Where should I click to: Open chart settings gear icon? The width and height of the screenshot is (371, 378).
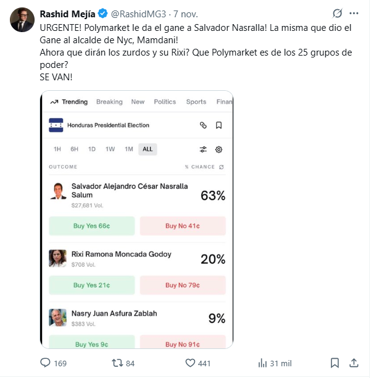click(x=219, y=149)
